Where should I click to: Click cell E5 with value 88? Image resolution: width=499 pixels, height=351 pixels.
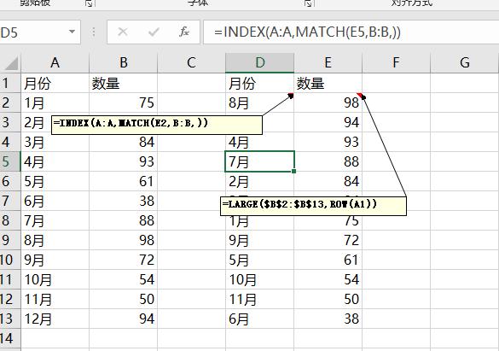(x=328, y=161)
